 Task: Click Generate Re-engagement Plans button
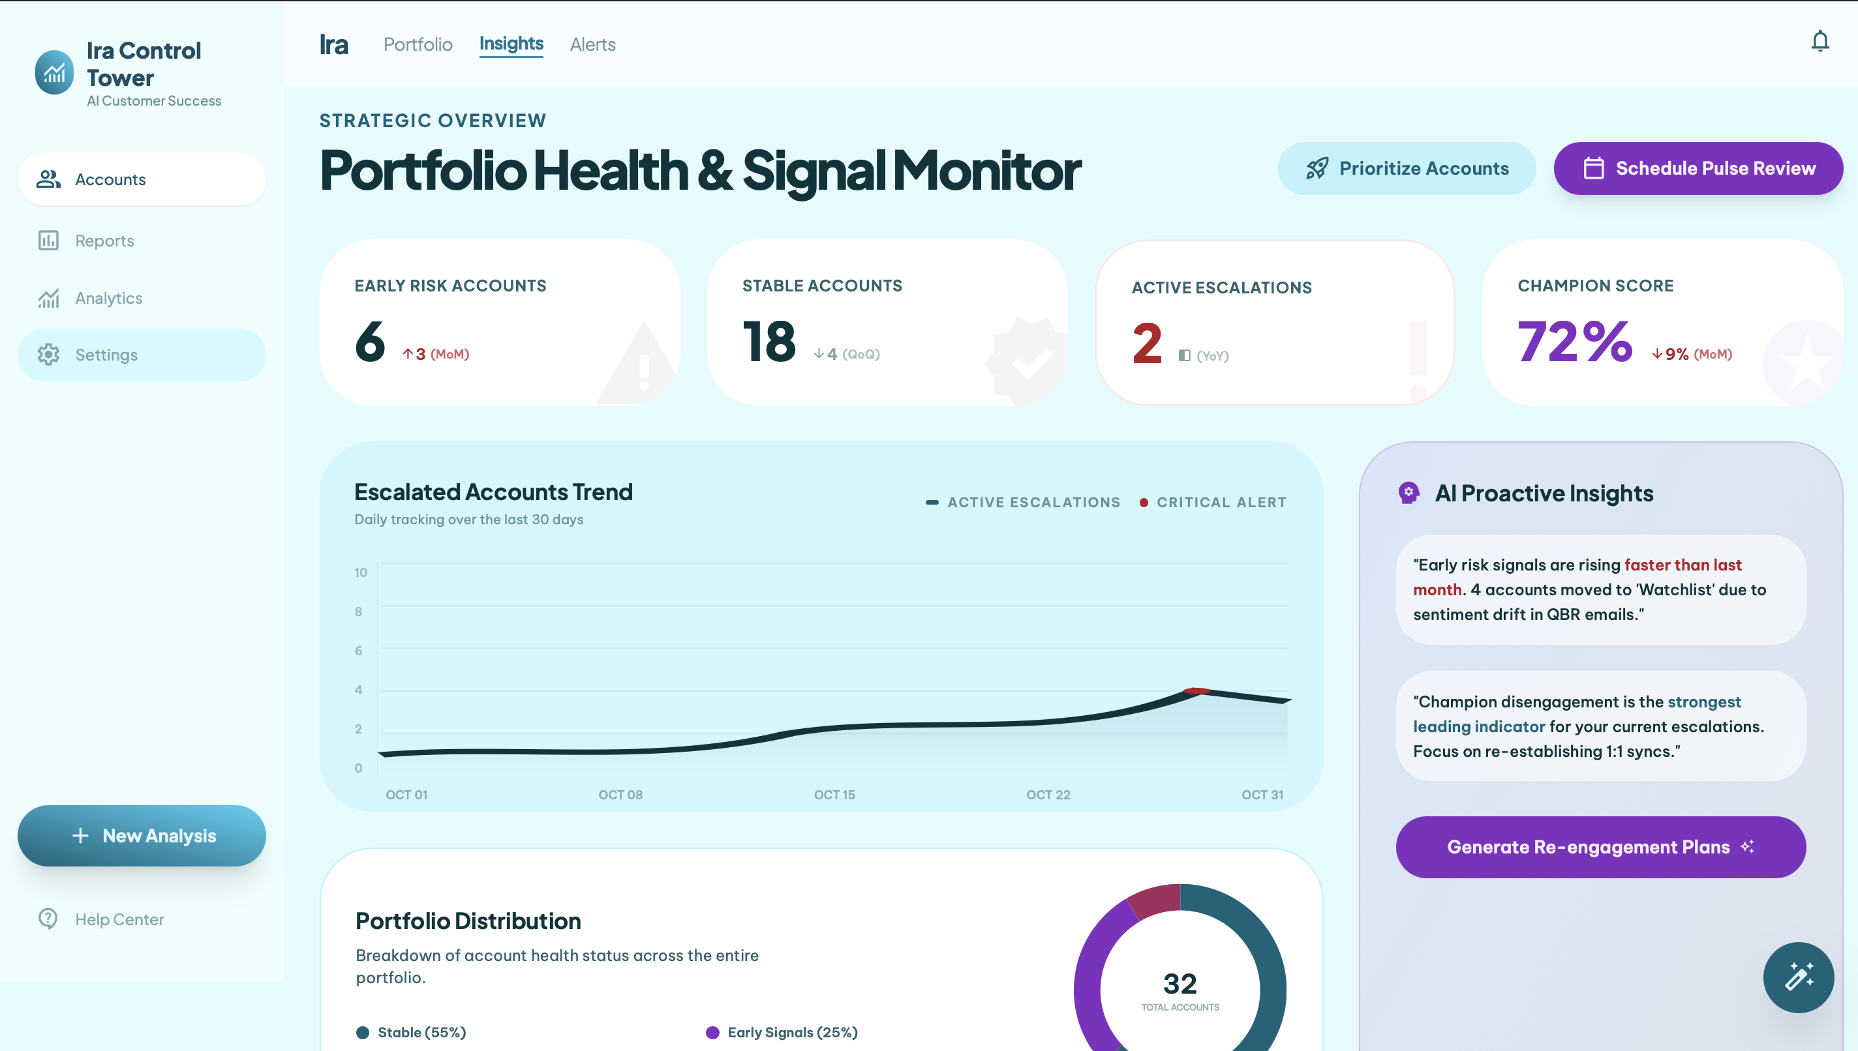(x=1601, y=847)
